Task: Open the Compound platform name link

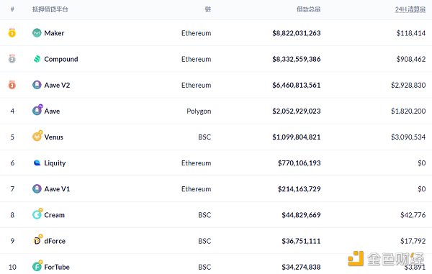Action: 61,59
